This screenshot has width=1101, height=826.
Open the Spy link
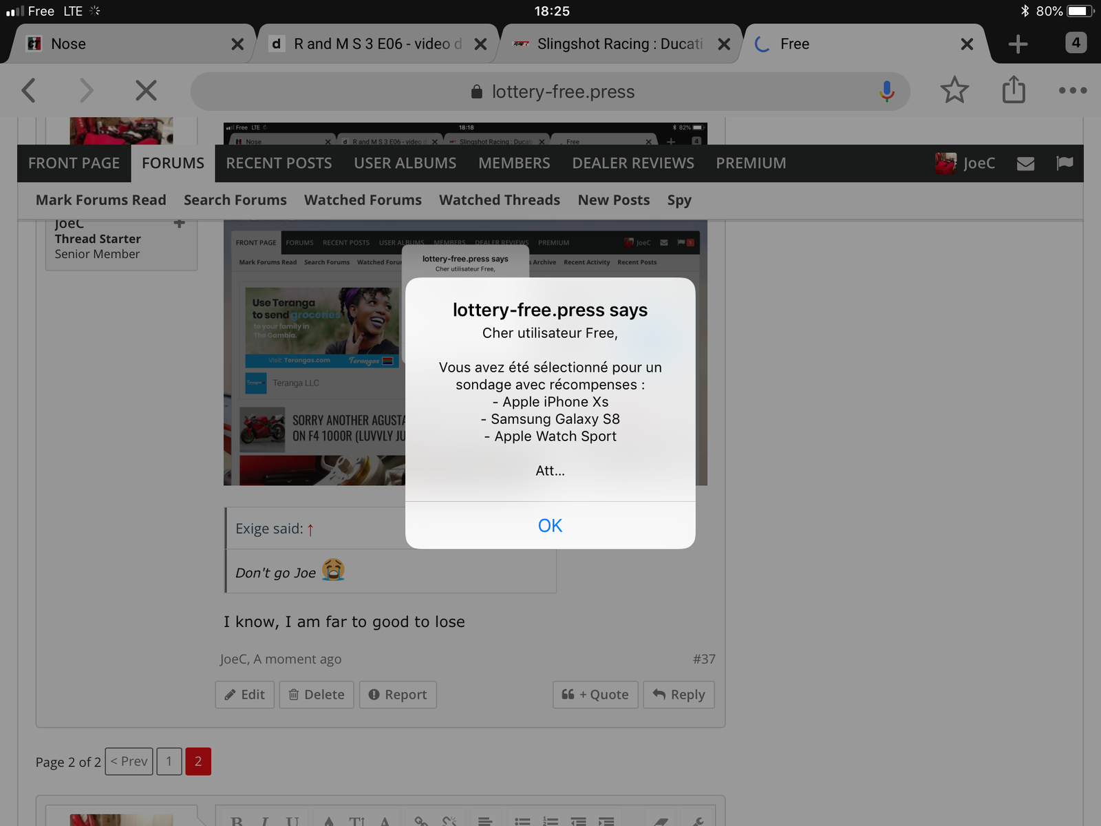679,200
